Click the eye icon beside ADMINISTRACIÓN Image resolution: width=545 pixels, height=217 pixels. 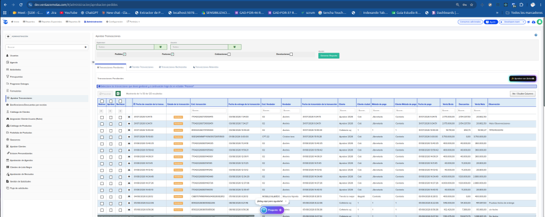coord(8,36)
